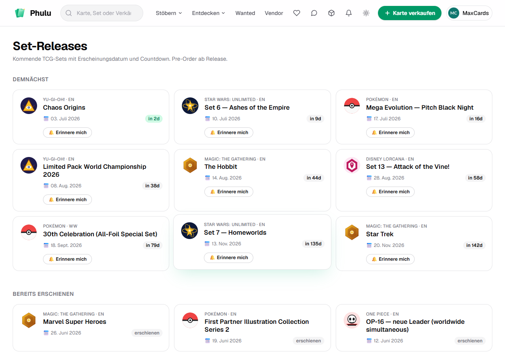Open OP-16 neue Leader set title
The height and width of the screenshot is (355, 505).
tap(415, 326)
